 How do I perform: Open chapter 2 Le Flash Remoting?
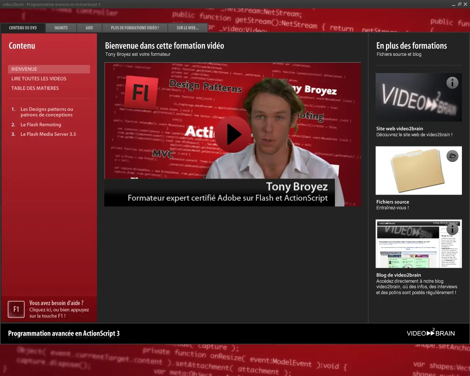pos(41,124)
